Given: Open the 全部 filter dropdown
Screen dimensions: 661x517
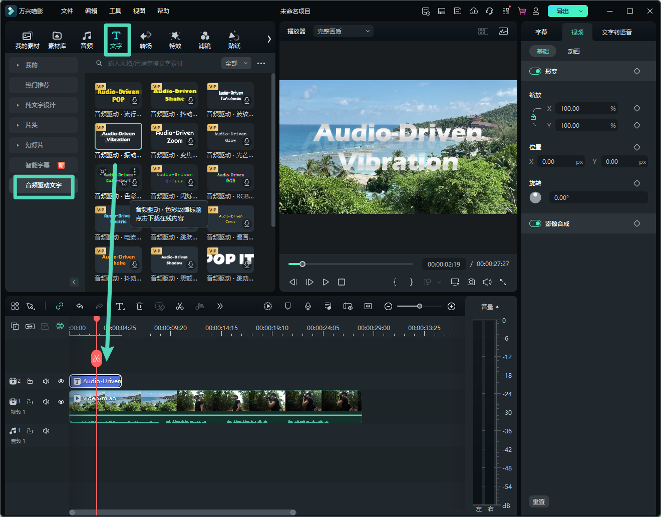Looking at the screenshot, I should [236, 64].
